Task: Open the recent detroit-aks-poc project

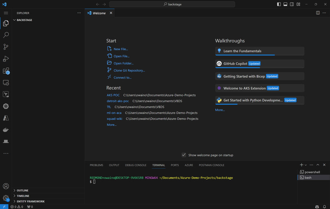Action: 118,101
